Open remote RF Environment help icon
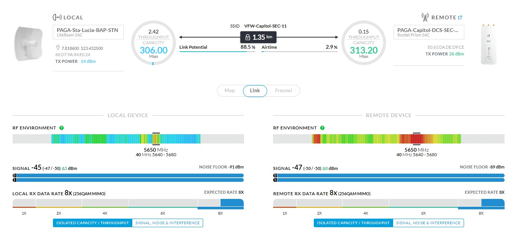 pyautogui.click(x=322, y=128)
